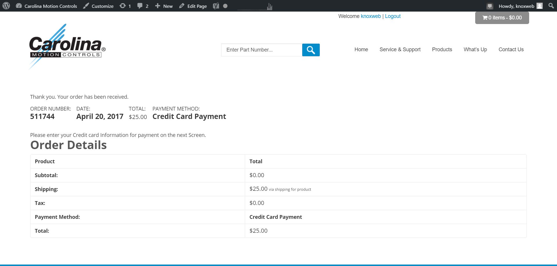Click Credit Card Payment in the Payment Method row
This screenshot has height=266, width=557.
(276, 217)
